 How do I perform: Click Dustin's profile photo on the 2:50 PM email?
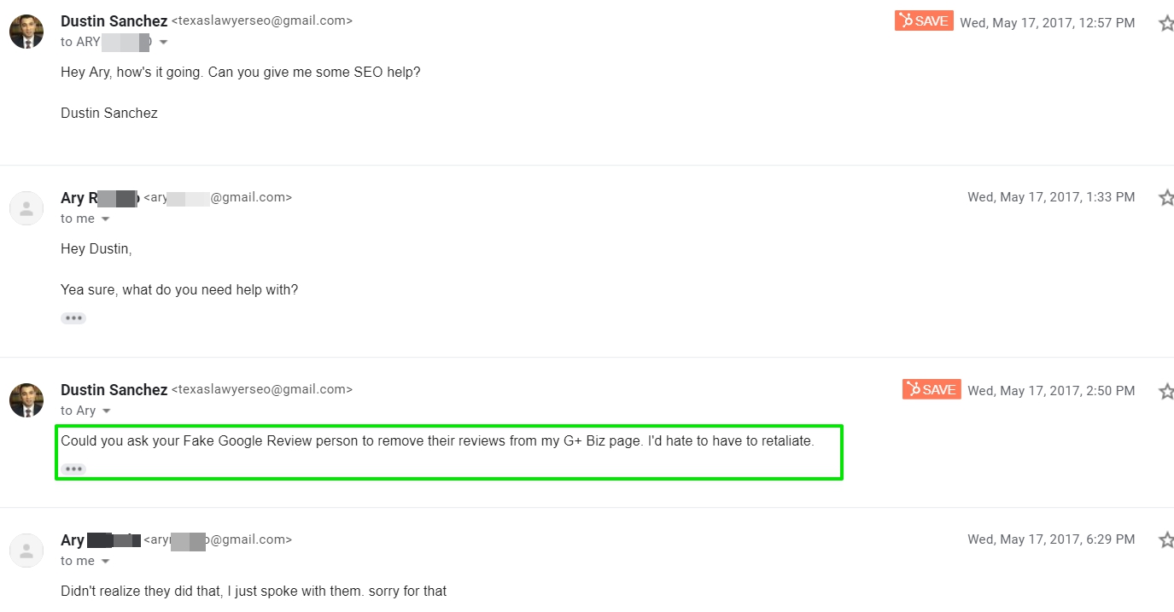[26, 400]
